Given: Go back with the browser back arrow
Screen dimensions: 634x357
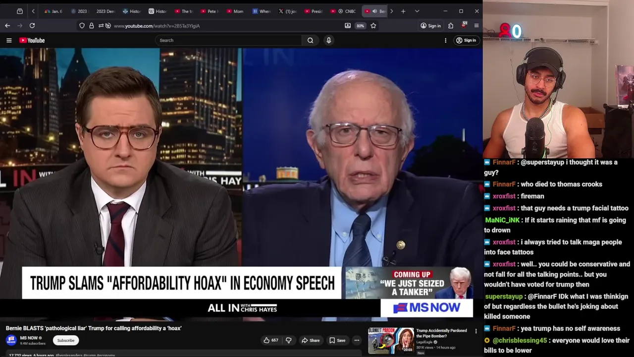Looking at the screenshot, I should tap(7, 25).
